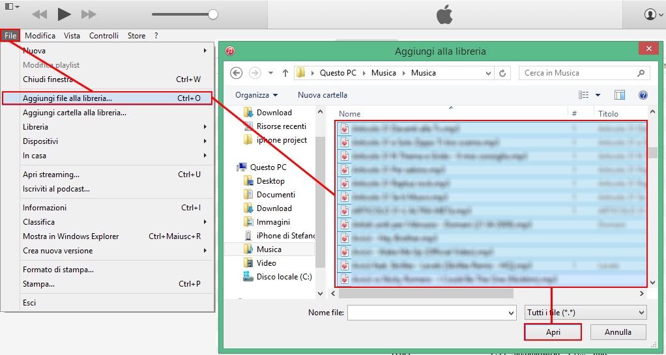Open the recent locations dropdown arrow
The image size is (666, 355).
pyautogui.click(x=270, y=73)
